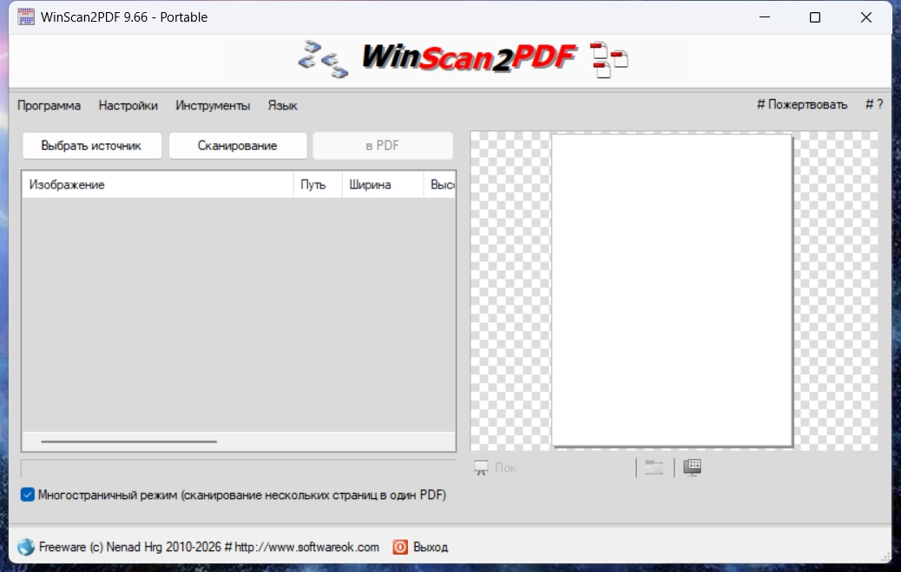901x572 pixels.
Task: Click the blank page preview thumbnail
Action: point(673,290)
